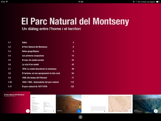Tap subtitle Un diàleg entre l'home i el territori
Screen dimensions: 161x121
point(51,29)
